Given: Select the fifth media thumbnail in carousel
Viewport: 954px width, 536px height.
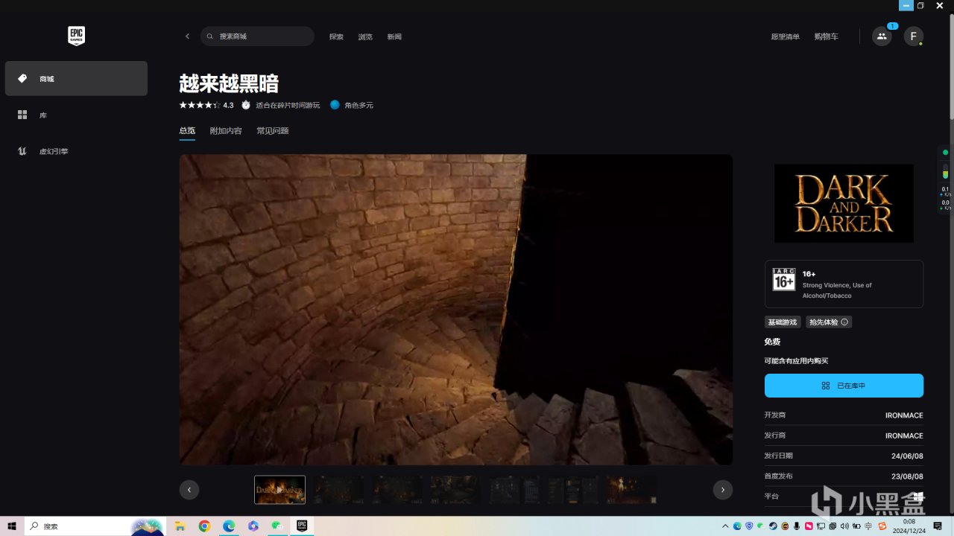Looking at the screenshot, I should tap(514, 490).
